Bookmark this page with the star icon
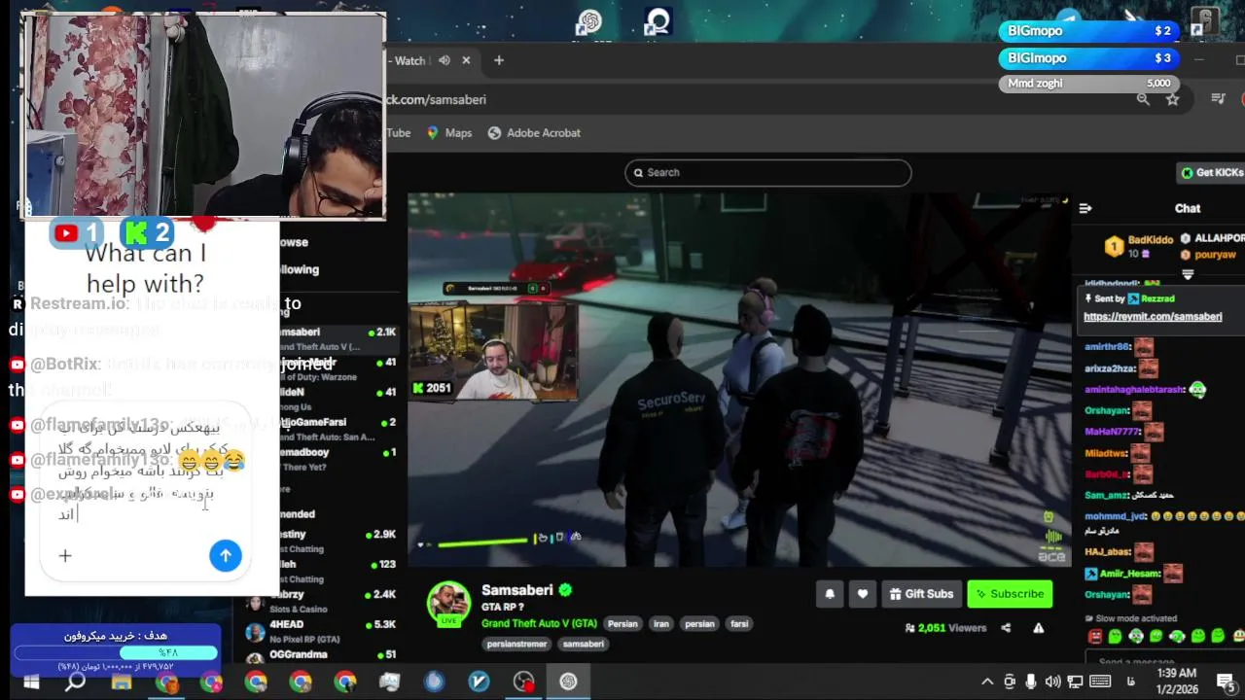Image resolution: width=1245 pixels, height=700 pixels. click(x=1173, y=99)
